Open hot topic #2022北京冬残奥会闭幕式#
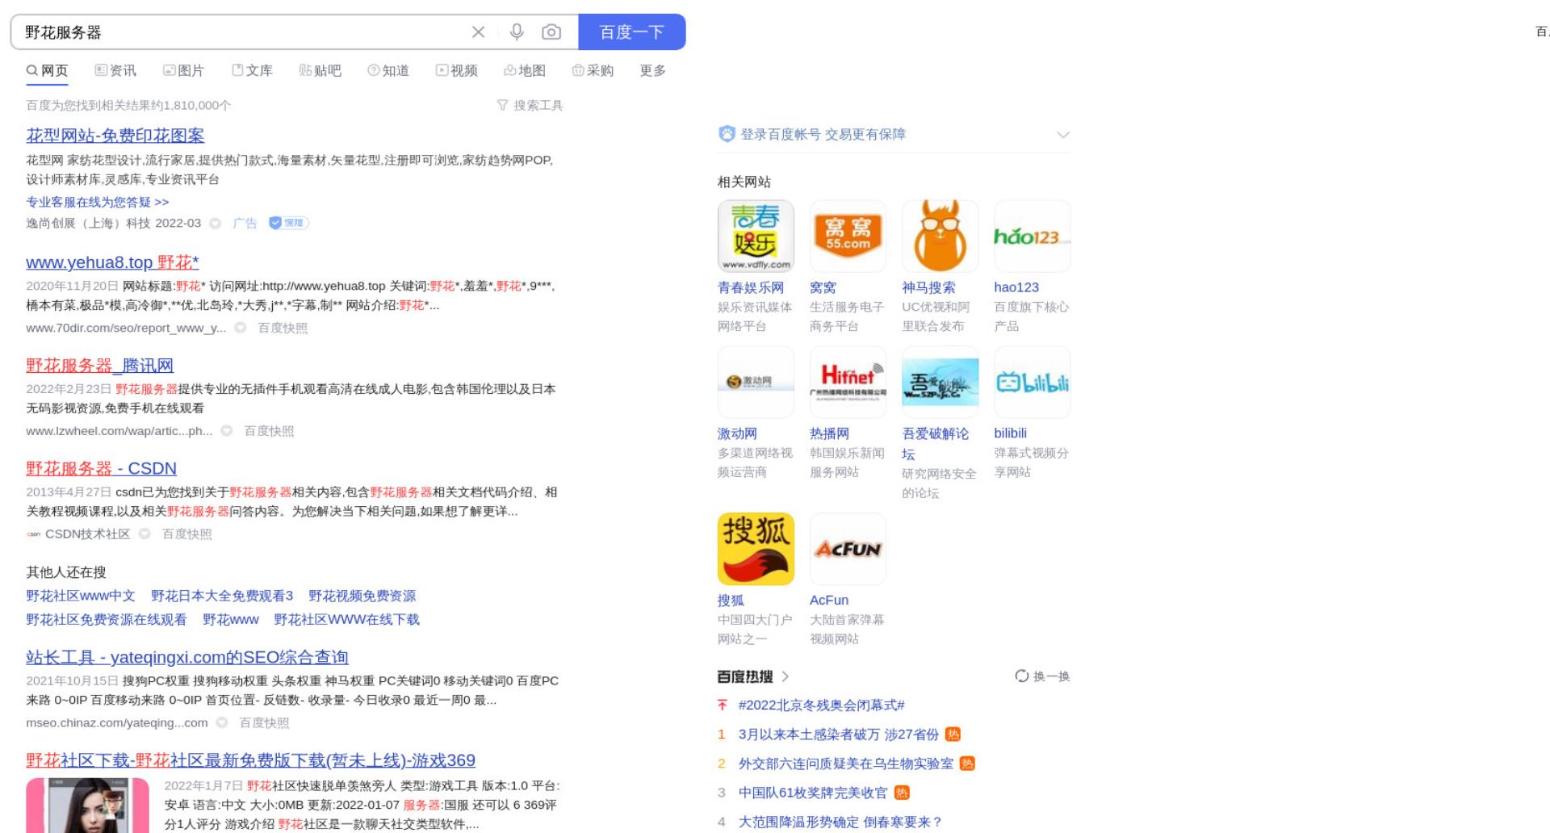This screenshot has width=1550, height=833. (x=821, y=705)
